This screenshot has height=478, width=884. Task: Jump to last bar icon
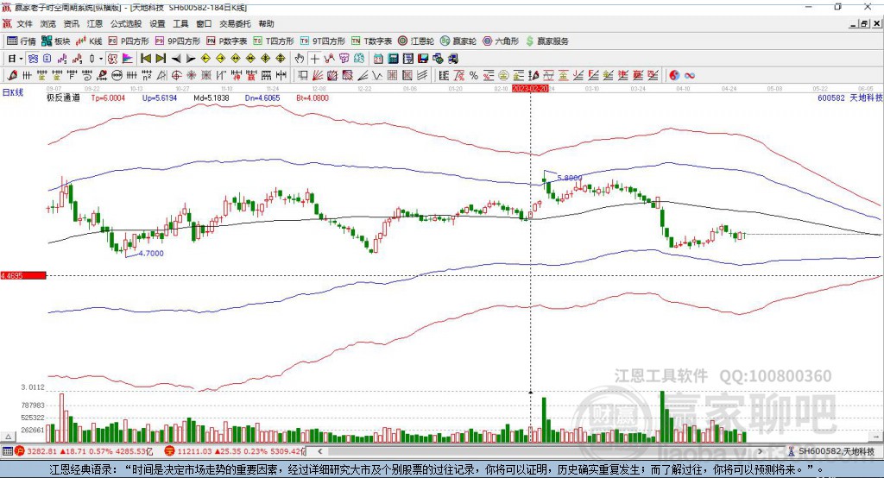pyautogui.click(x=161, y=59)
